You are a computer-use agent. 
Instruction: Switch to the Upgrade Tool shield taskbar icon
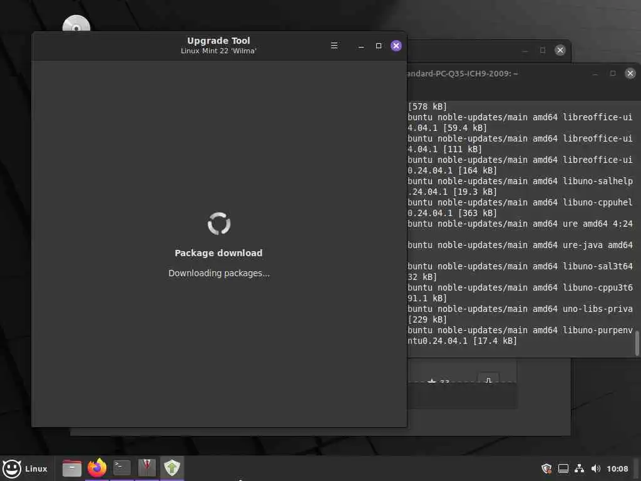(172, 468)
